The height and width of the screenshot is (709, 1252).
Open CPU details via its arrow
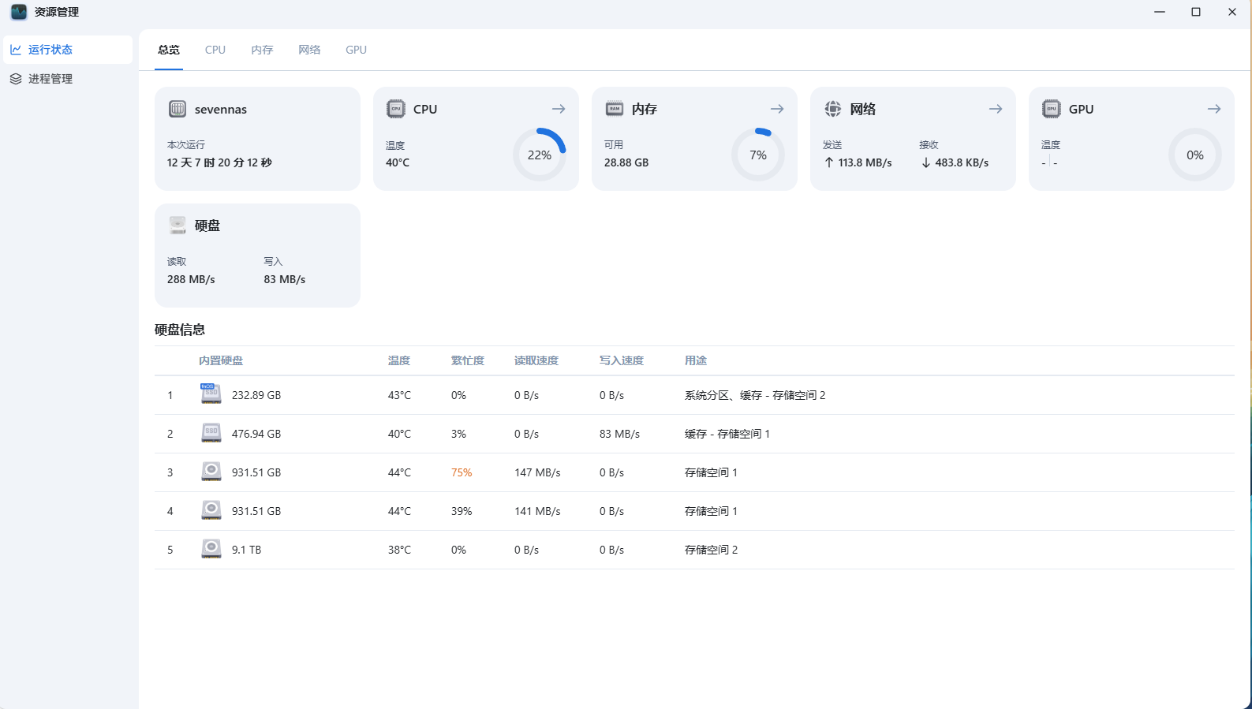coord(559,109)
